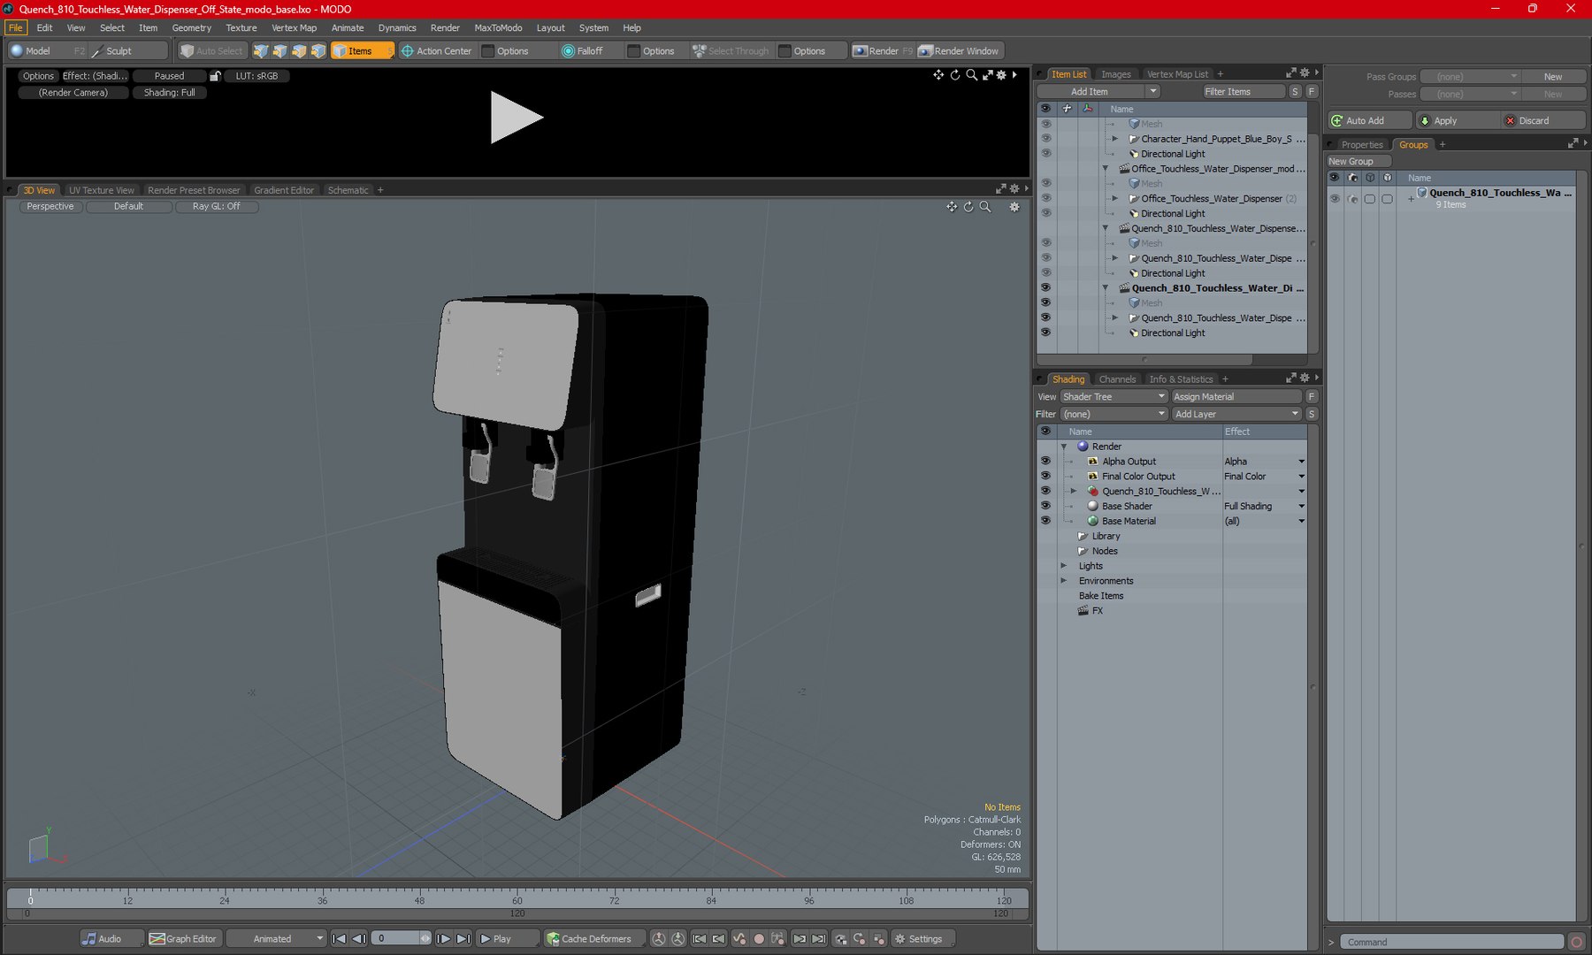Expand the Lights group in the shader tree

tap(1064, 566)
